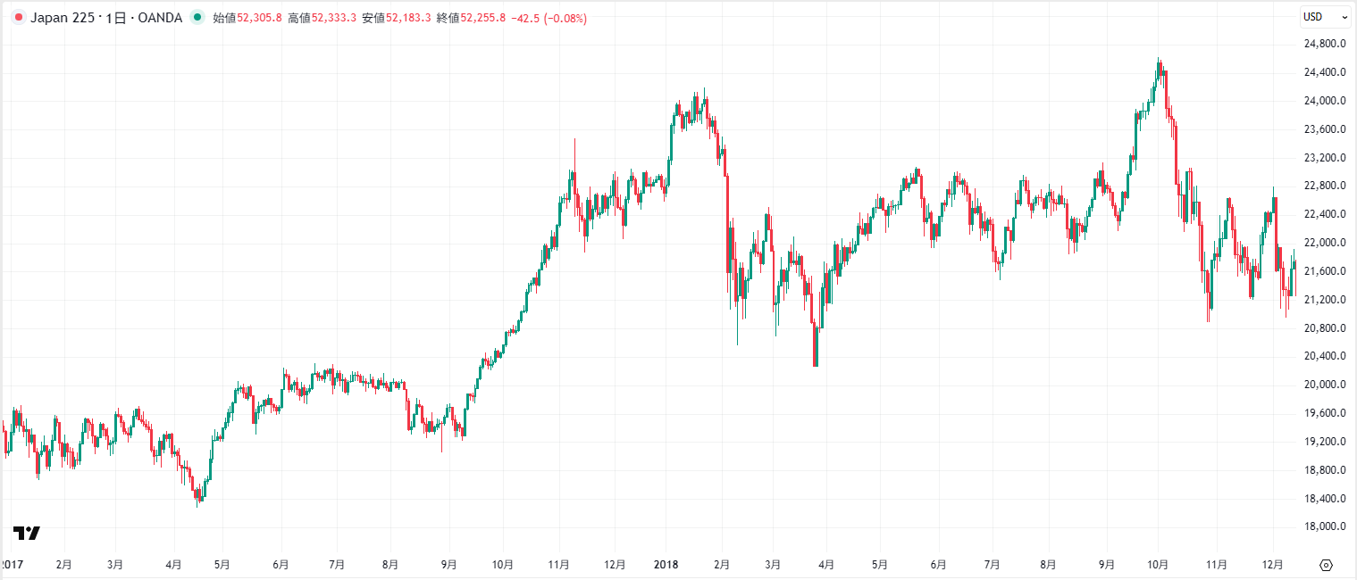Click the hexagonal settings icon near the timeline

pyautogui.click(x=1325, y=565)
